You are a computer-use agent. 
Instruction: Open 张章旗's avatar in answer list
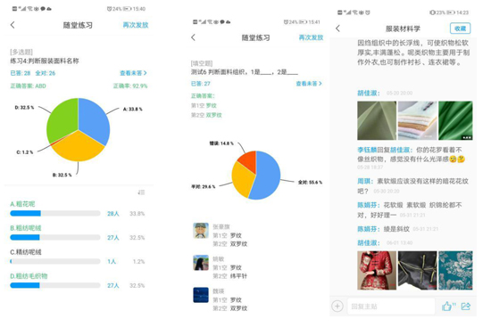[201, 231]
